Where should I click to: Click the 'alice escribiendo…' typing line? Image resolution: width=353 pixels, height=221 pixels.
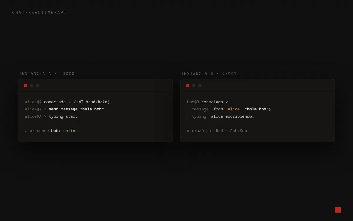(x=221, y=116)
